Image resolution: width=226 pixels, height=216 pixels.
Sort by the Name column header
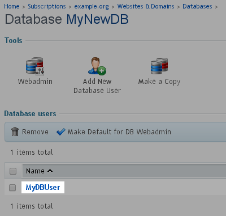point(35,171)
